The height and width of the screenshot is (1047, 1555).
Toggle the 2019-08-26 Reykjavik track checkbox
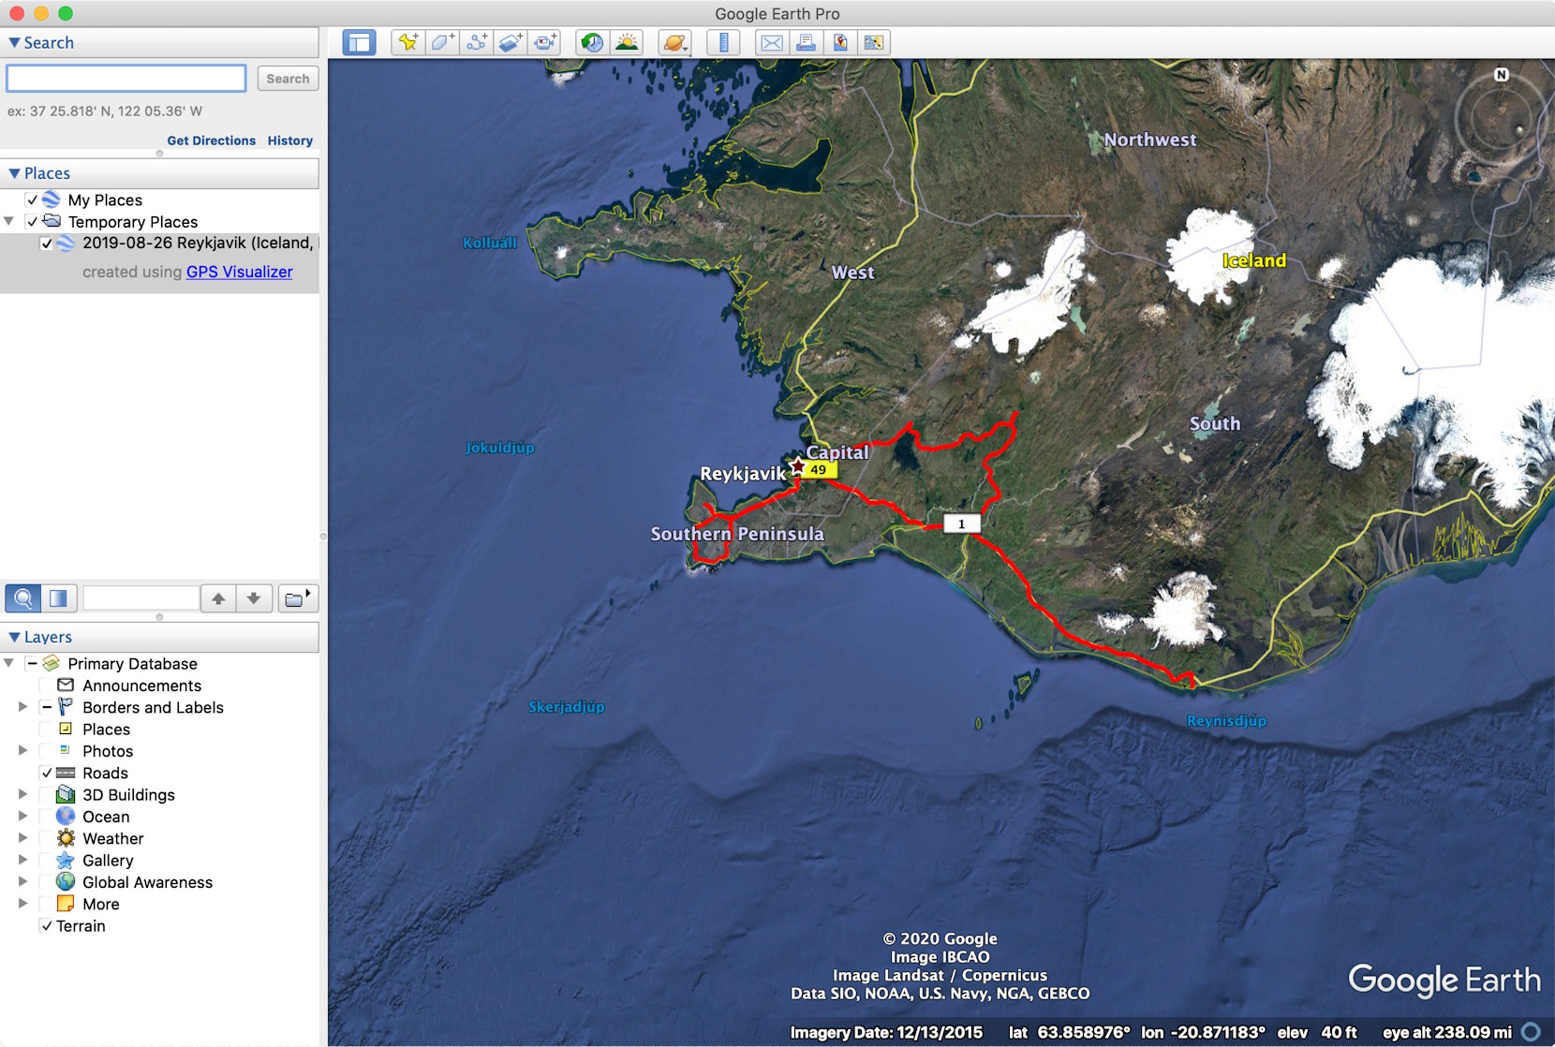coord(47,243)
